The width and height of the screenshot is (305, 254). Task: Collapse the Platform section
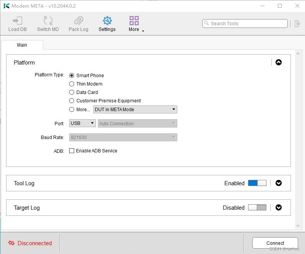click(279, 62)
